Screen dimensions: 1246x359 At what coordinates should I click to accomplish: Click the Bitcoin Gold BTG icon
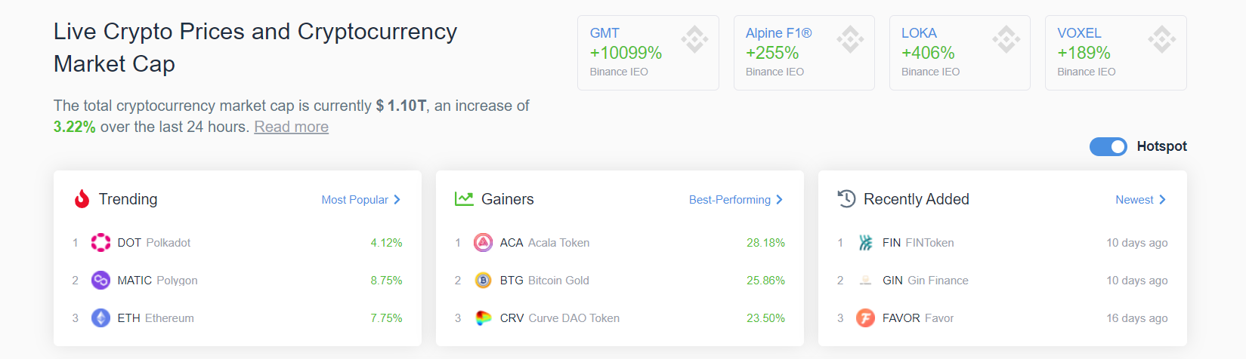[483, 280]
